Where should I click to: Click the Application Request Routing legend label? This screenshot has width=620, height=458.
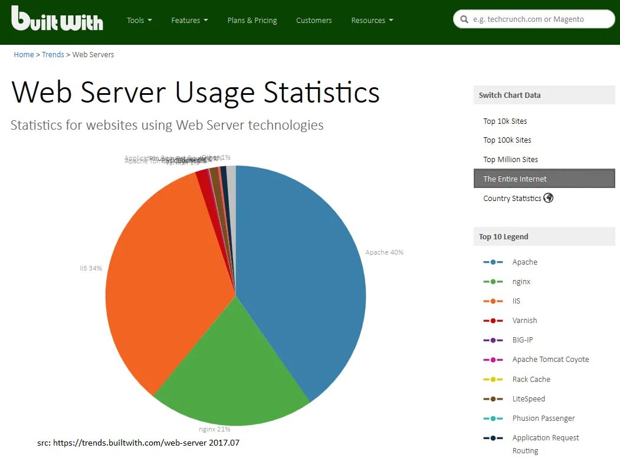click(545, 444)
